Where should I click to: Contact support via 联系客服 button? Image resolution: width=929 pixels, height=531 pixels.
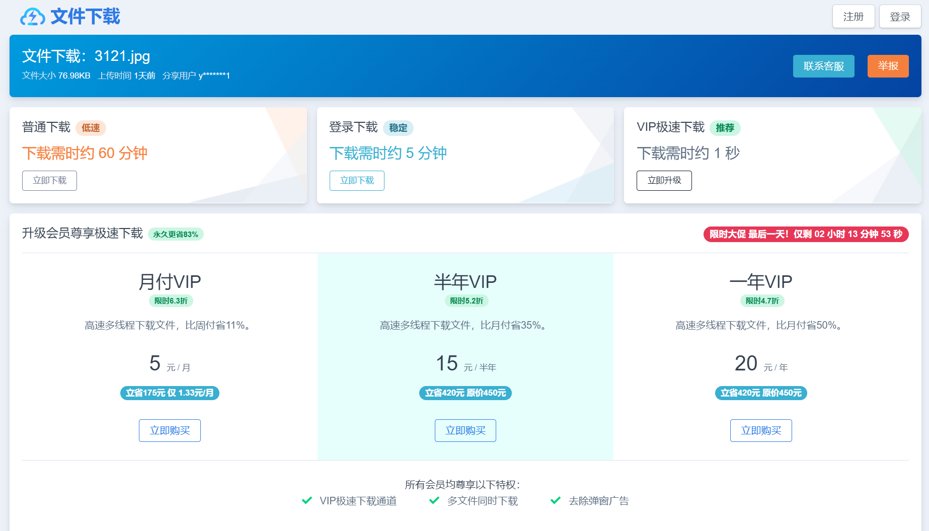tap(823, 66)
